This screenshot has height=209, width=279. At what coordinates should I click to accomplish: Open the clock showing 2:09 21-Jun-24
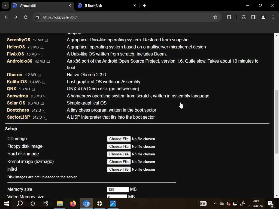point(255,204)
